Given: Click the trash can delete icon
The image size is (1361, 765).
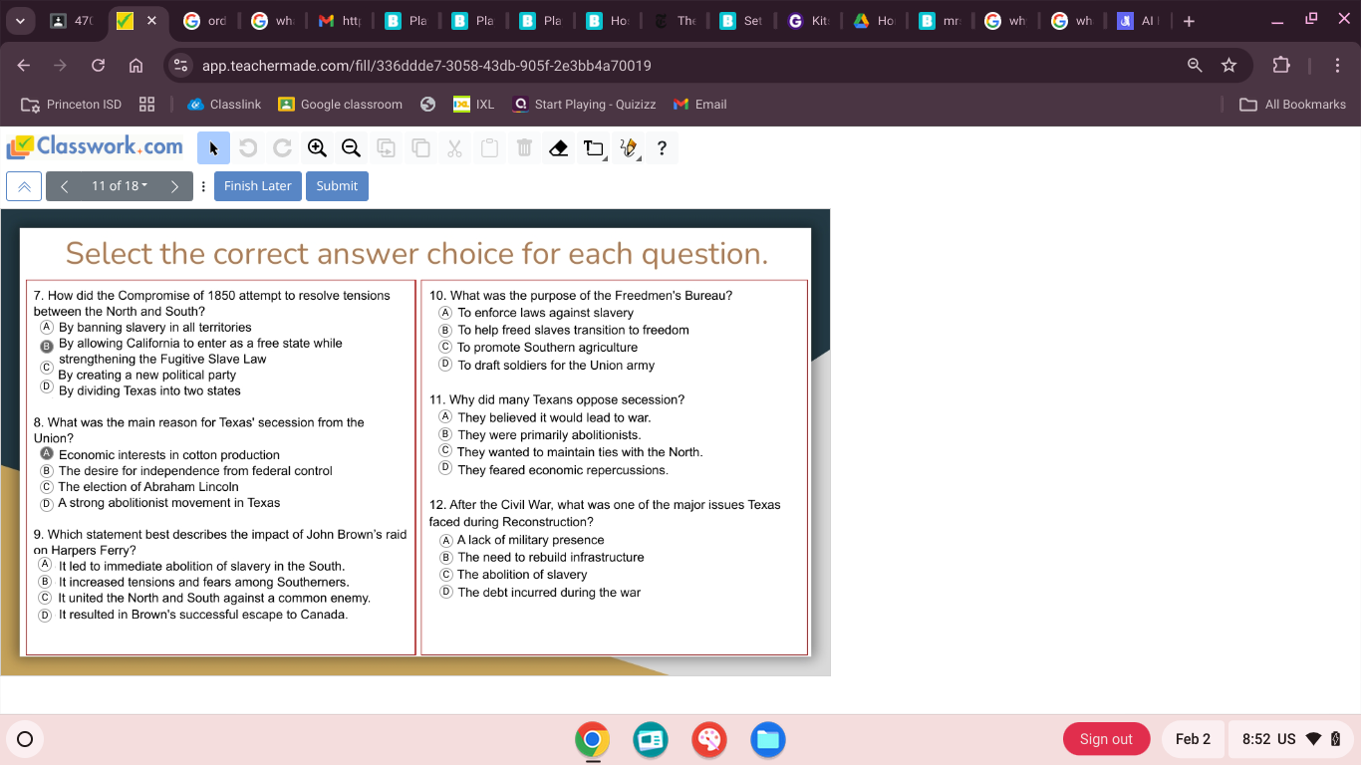Looking at the screenshot, I should point(524,148).
